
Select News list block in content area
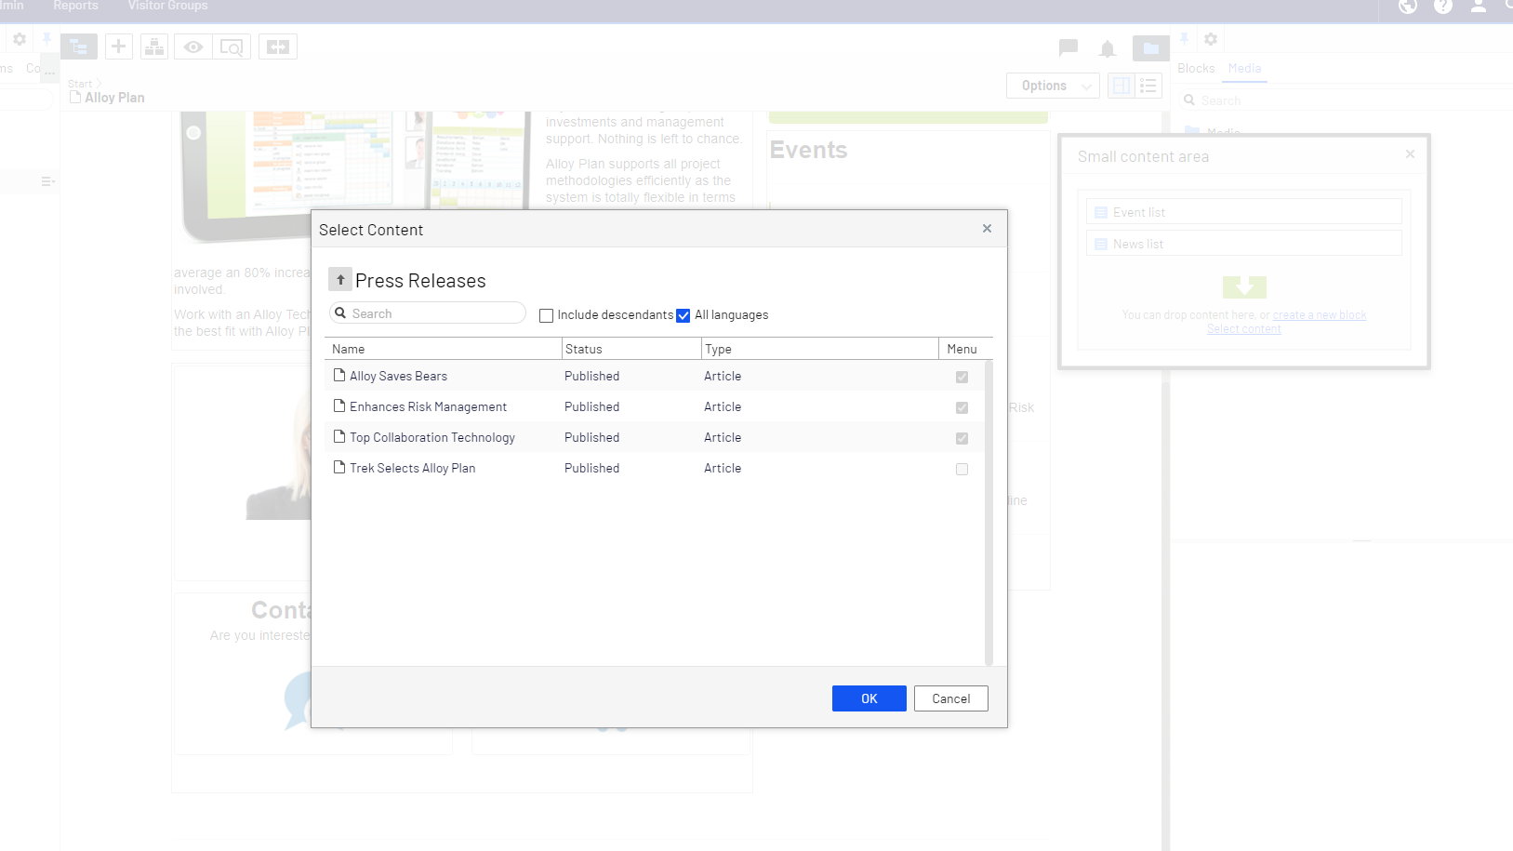[x=1244, y=244]
